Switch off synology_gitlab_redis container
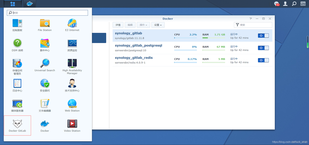This screenshot has height=145, width=309. coord(263,60)
